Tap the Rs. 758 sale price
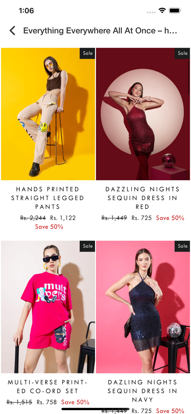The height and width of the screenshot is (414, 191). [x=47, y=402]
